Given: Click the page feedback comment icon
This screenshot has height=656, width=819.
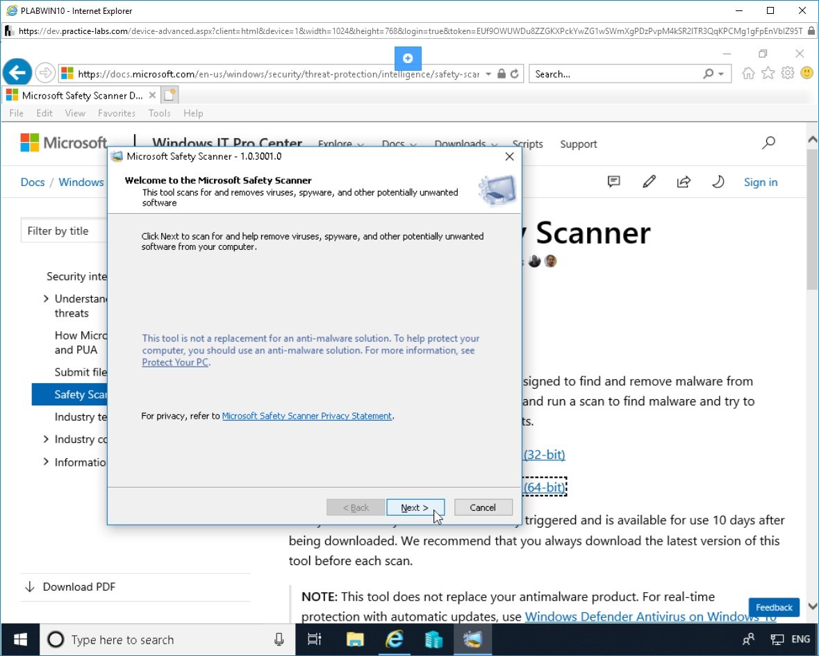Looking at the screenshot, I should (x=613, y=182).
